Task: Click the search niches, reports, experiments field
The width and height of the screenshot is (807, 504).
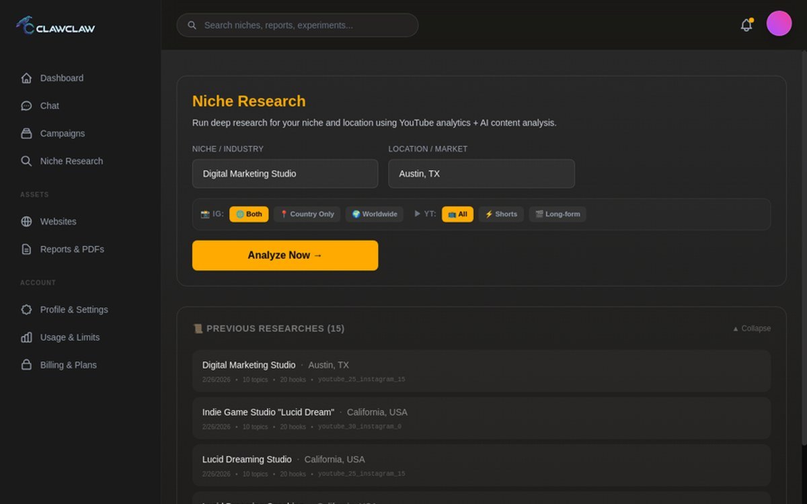Action: (297, 25)
